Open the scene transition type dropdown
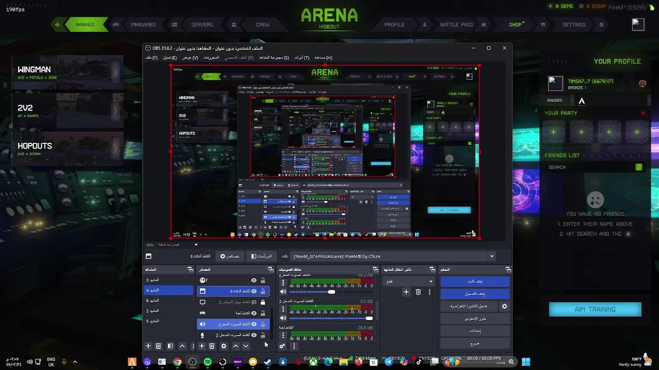This screenshot has height=370, width=659. [410, 281]
